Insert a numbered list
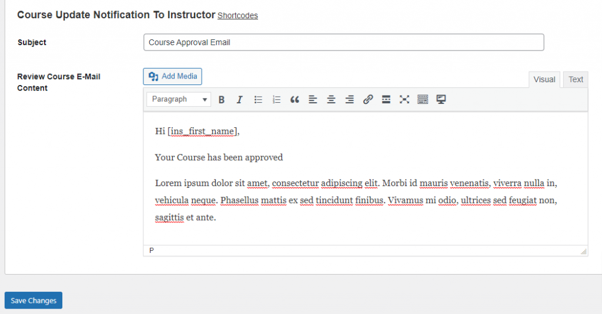The image size is (602, 314). tap(276, 100)
